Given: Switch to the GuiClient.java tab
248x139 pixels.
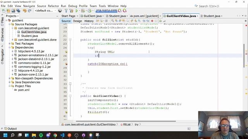Looking at the screenshot, I should point(93,16).
